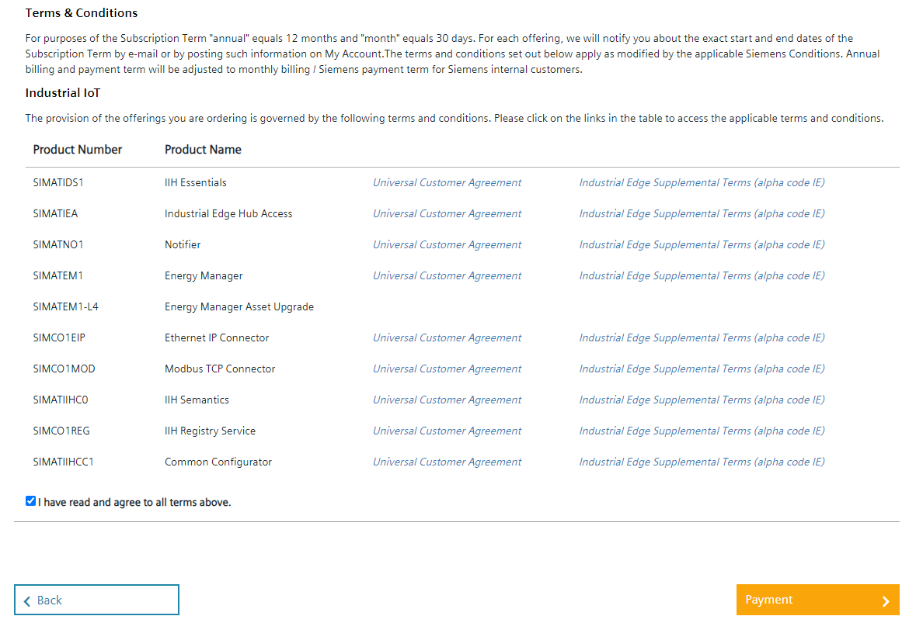909x623 pixels.
Task: Click the Back button
Action: coord(96,600)
